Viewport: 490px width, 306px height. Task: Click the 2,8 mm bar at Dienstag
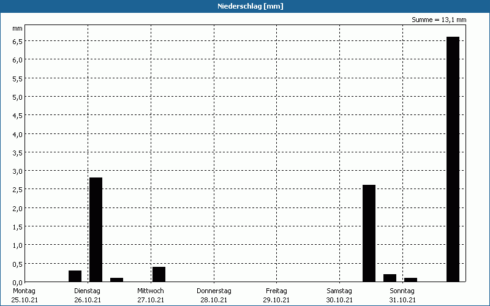point(96,229)
